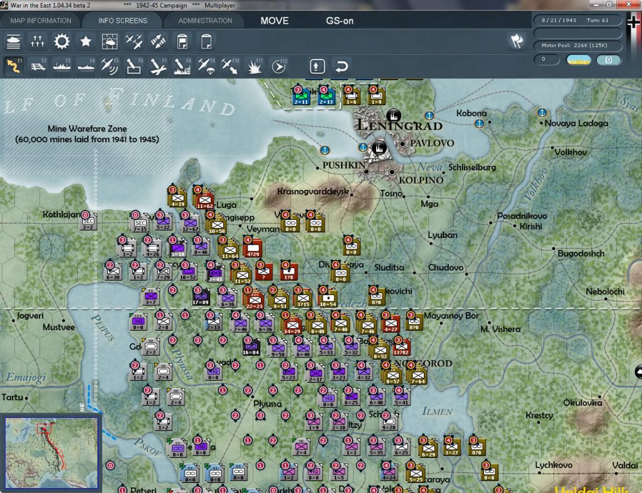Select the black 17=89 unit counter
The image size is (642, 493).
[x=201, y=298]
